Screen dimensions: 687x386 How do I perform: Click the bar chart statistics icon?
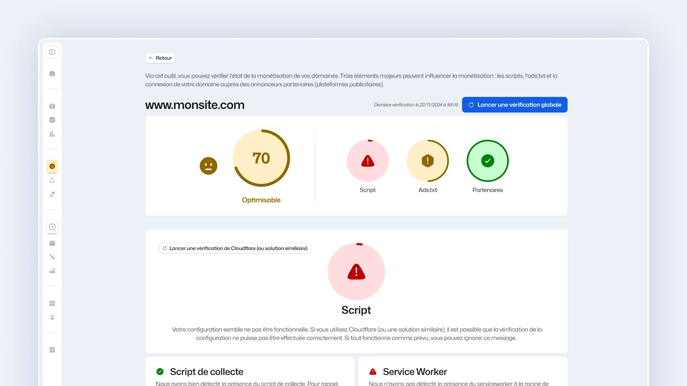pos(52,134)
